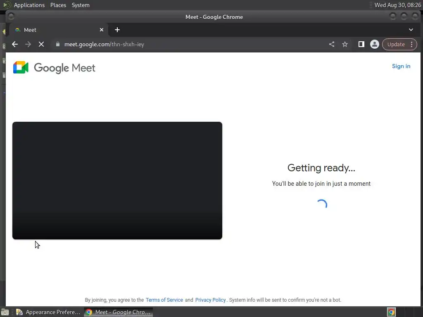Open a new tab with the plus
This screenshot has height=317, width=423.
pos(117,30)
